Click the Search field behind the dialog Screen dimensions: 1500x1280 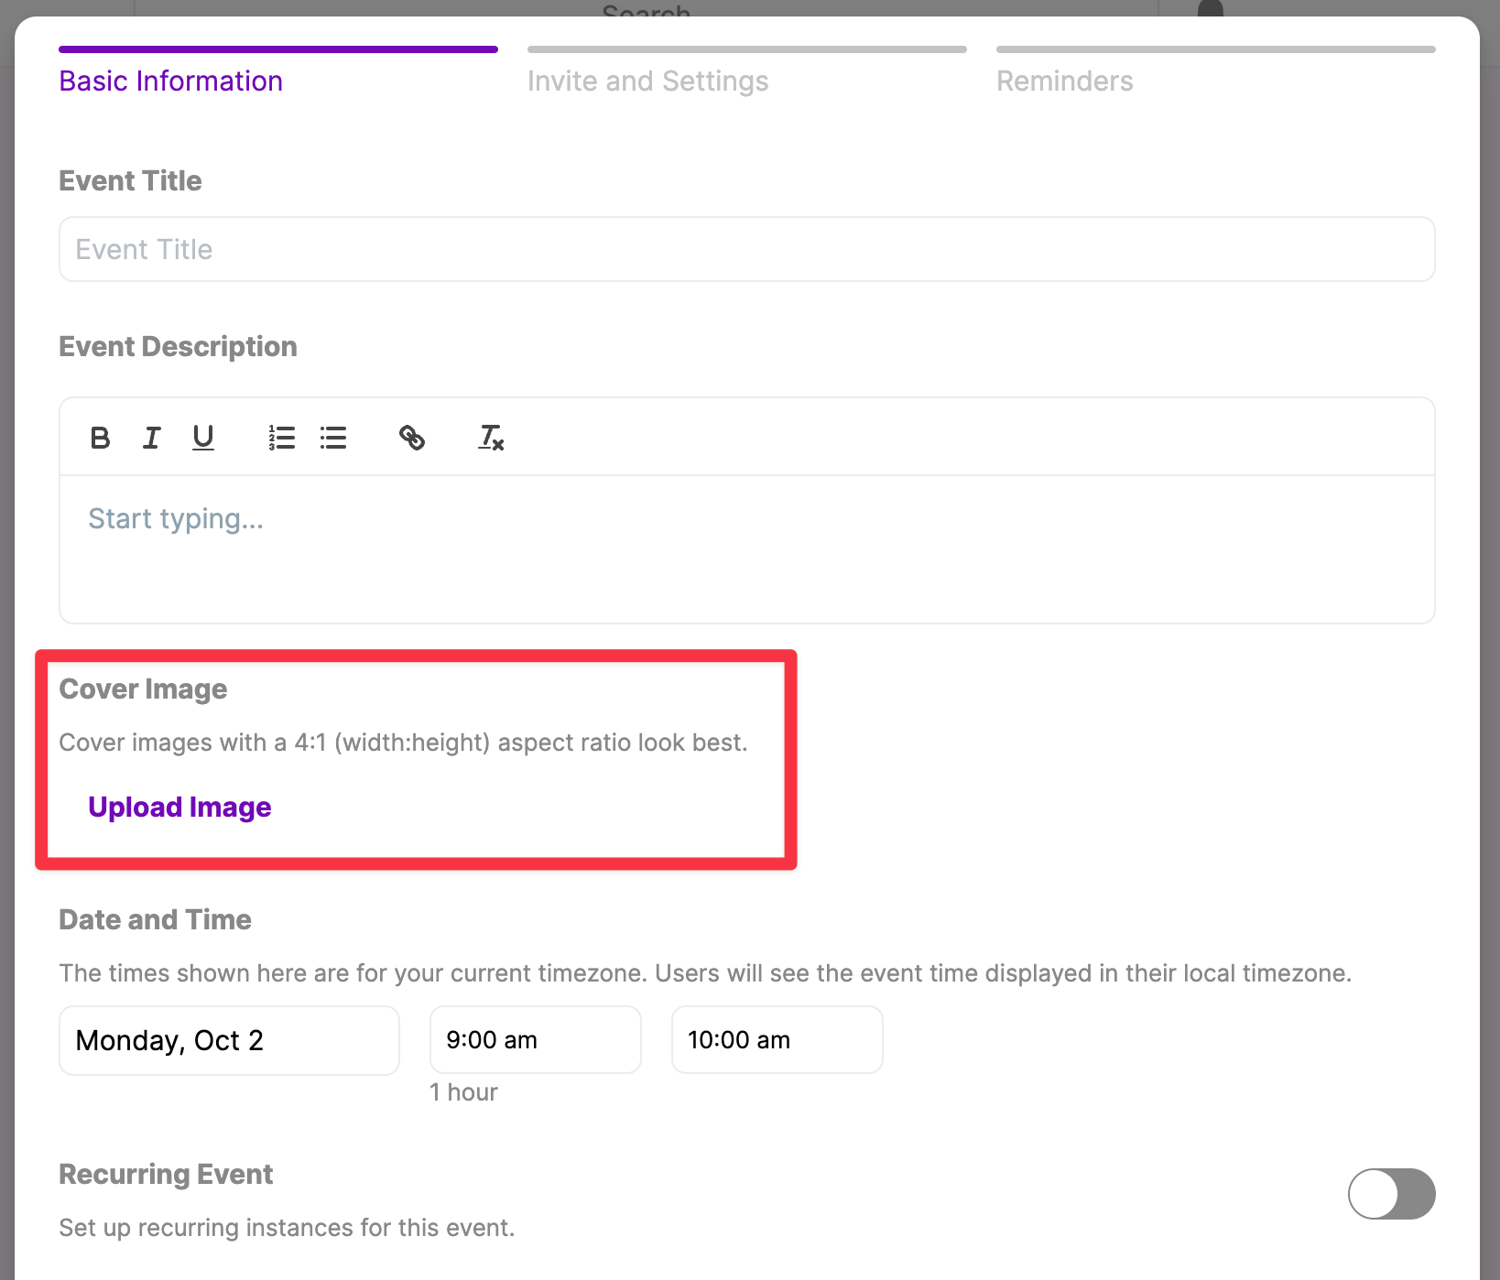click(x=647, y=9)
